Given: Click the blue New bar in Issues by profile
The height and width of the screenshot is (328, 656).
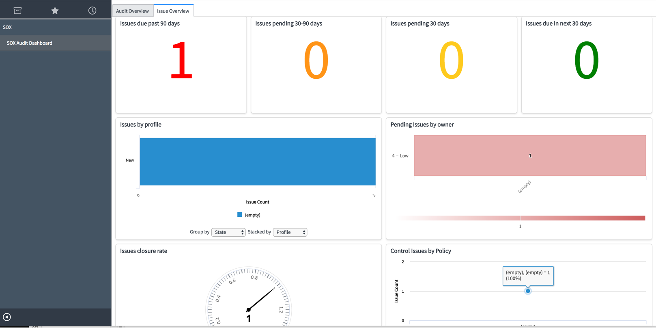Looking at the screenshot, I should click(x=258, y=162).
